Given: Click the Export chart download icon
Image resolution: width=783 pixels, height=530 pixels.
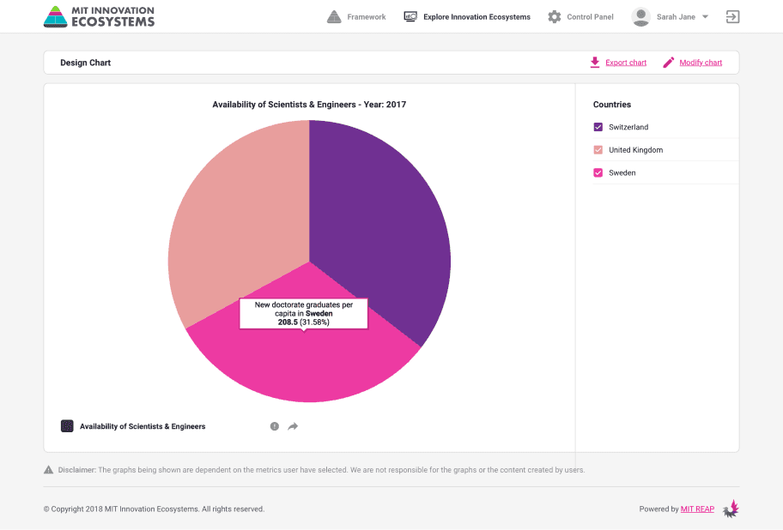Looking at the screenshot, I should [595, 63].
